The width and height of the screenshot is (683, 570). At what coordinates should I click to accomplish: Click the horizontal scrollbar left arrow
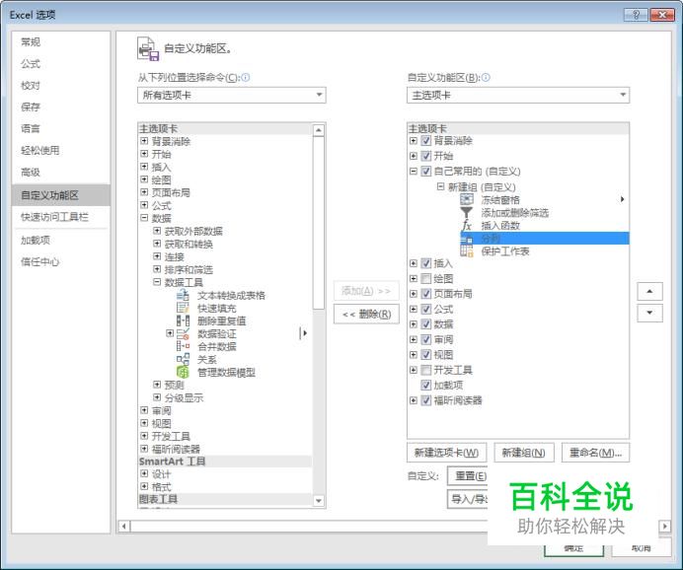[124, 526]
